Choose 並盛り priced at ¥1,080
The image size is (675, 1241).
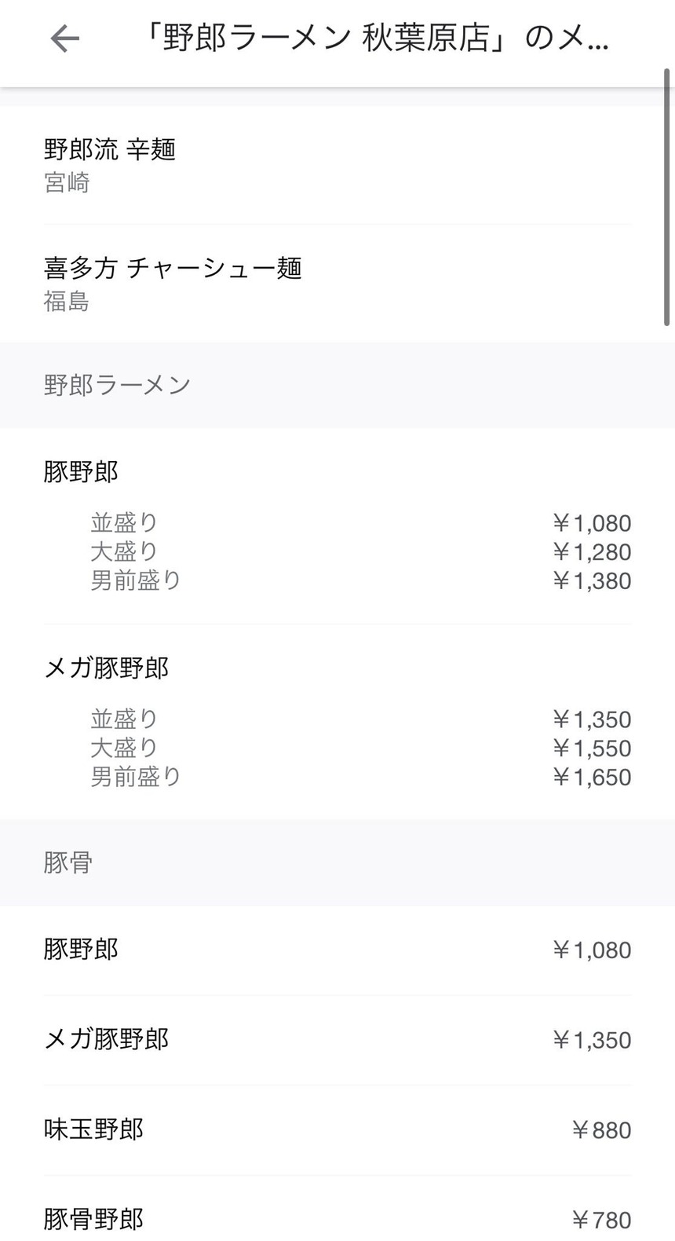coord(124,522)
